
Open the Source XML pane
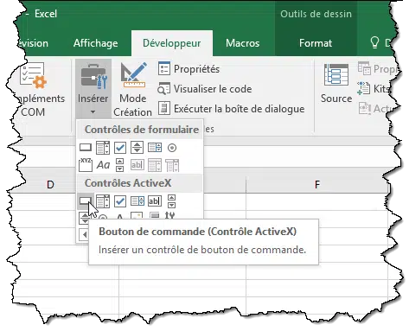(336, 83)
